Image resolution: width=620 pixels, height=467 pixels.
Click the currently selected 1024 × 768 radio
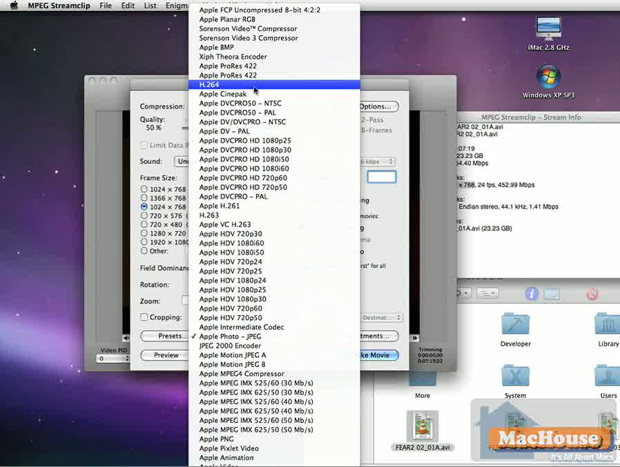point(144,207)
